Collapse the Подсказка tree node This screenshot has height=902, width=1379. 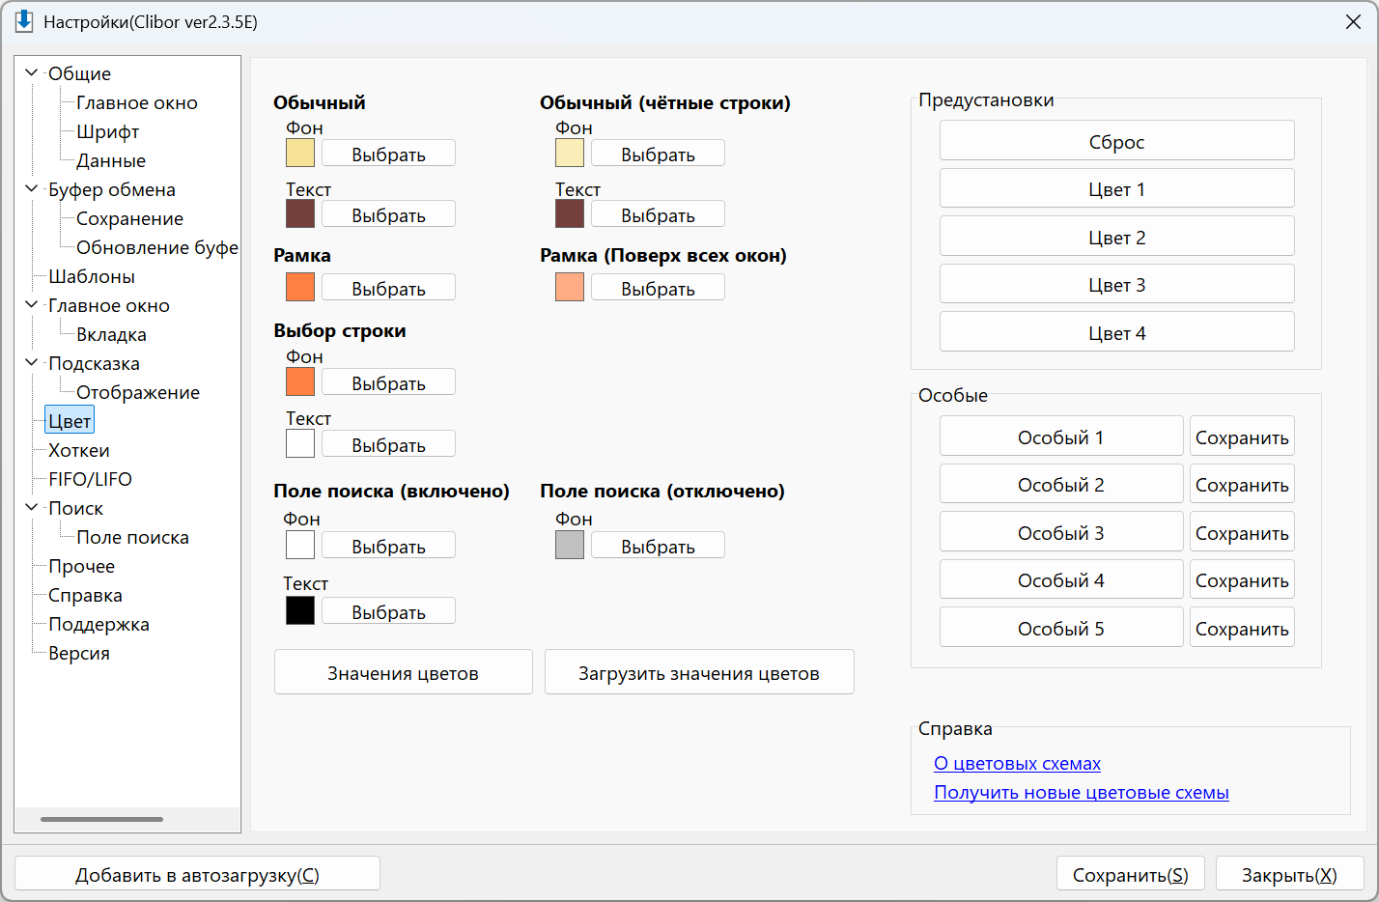click(32, 363)
